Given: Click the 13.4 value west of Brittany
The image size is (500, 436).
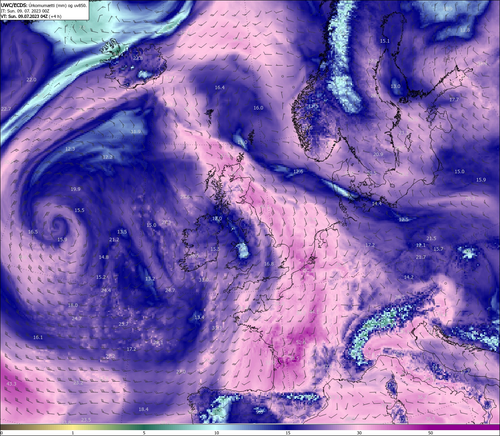Looking at the screenshot, I should (x=199, y=317).
